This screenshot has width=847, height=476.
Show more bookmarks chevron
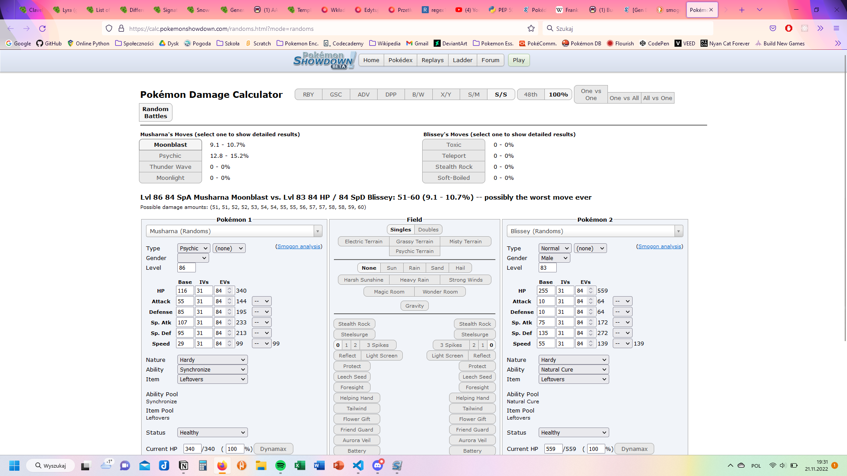[838, 43]
